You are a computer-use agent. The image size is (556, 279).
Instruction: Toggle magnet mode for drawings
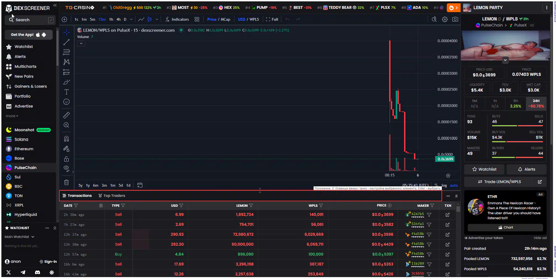point(66,139)
